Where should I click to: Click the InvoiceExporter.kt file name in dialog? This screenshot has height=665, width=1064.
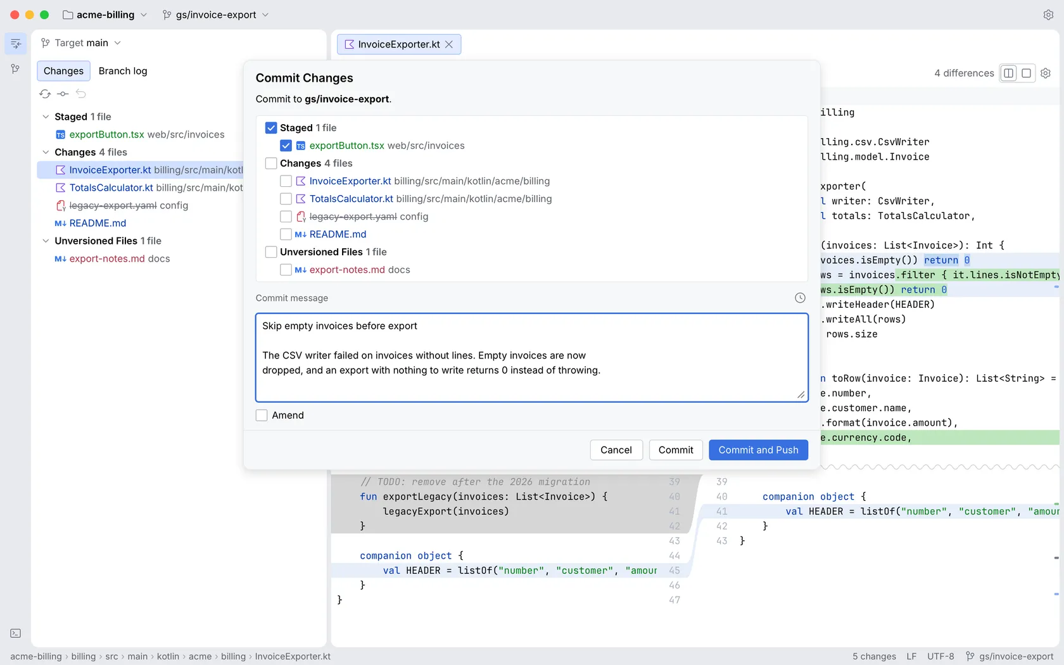(350, 181)
